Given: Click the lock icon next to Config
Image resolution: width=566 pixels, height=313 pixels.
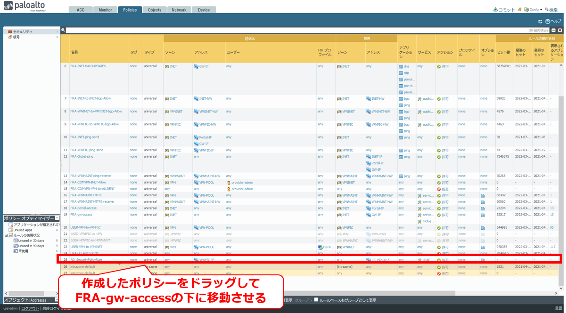Looking at the screenshot, I should tap(519, 9).
